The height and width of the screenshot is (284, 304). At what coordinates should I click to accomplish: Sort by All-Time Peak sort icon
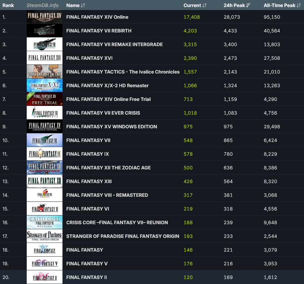pyautogui.click(x=299, y=5)
